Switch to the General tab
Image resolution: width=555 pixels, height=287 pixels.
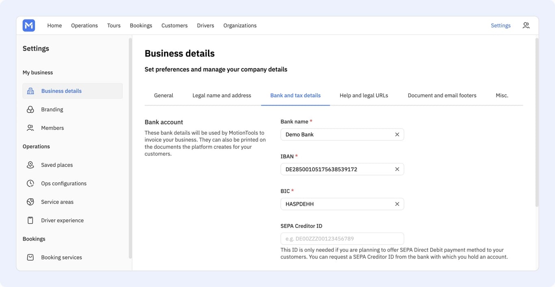coord(164,96)
